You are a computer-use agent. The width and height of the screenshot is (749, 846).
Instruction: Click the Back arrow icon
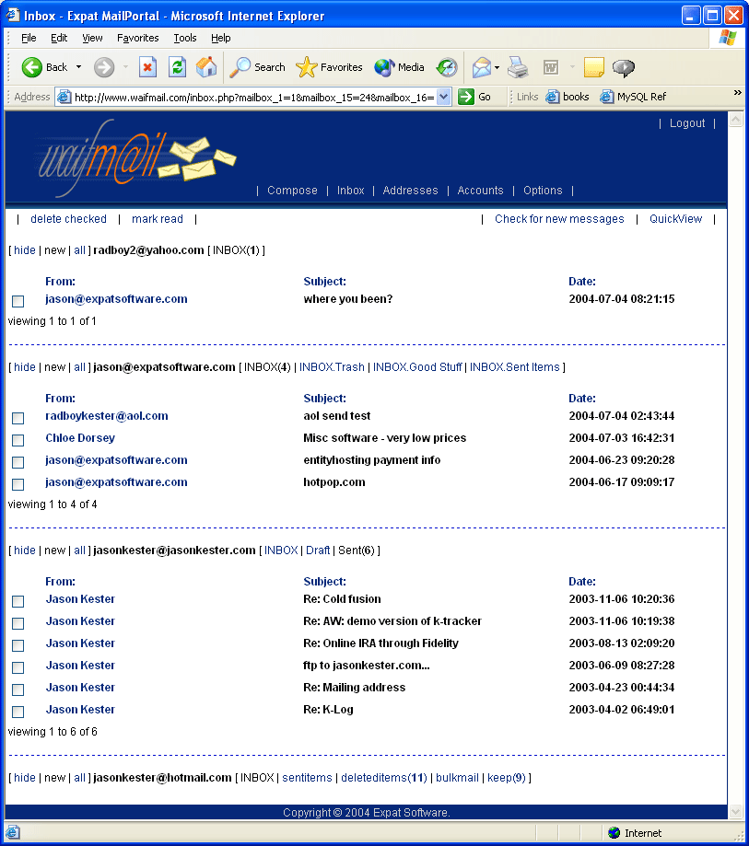tap(32, 67)
